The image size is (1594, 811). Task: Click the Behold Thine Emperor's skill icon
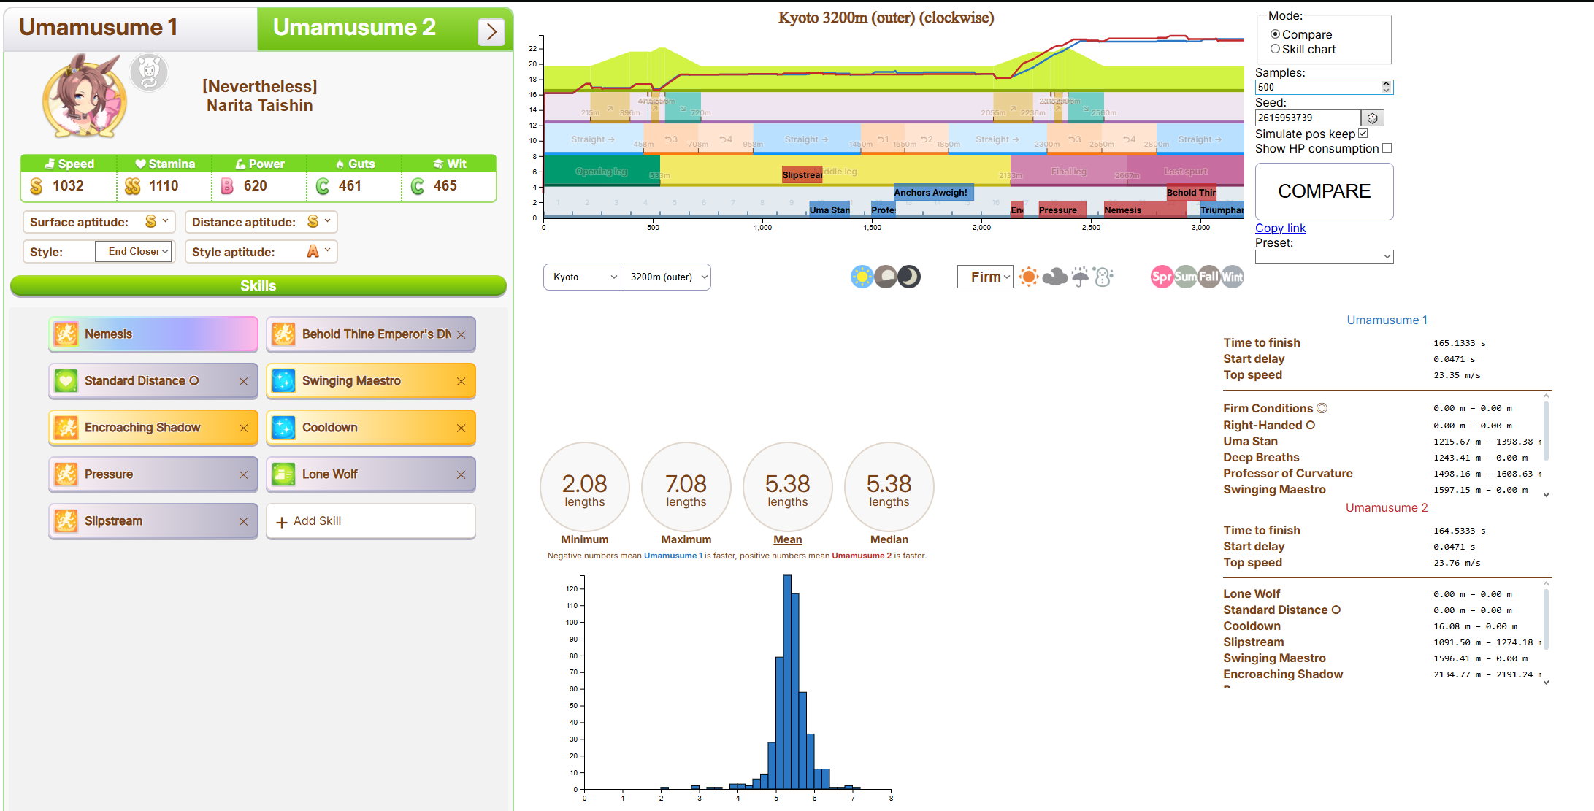(283, 334)
